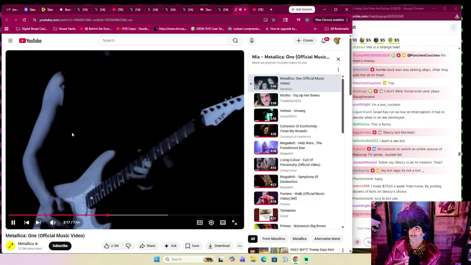Click the Ask AI button under video
Screen dimensions: 471x265
[170, 246]
